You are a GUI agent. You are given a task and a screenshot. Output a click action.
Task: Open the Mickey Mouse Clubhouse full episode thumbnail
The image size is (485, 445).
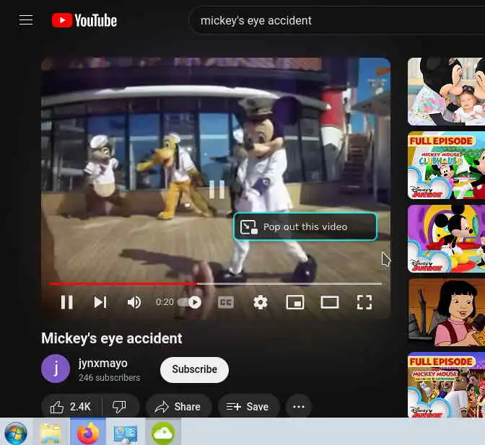(x=446, y=165)
